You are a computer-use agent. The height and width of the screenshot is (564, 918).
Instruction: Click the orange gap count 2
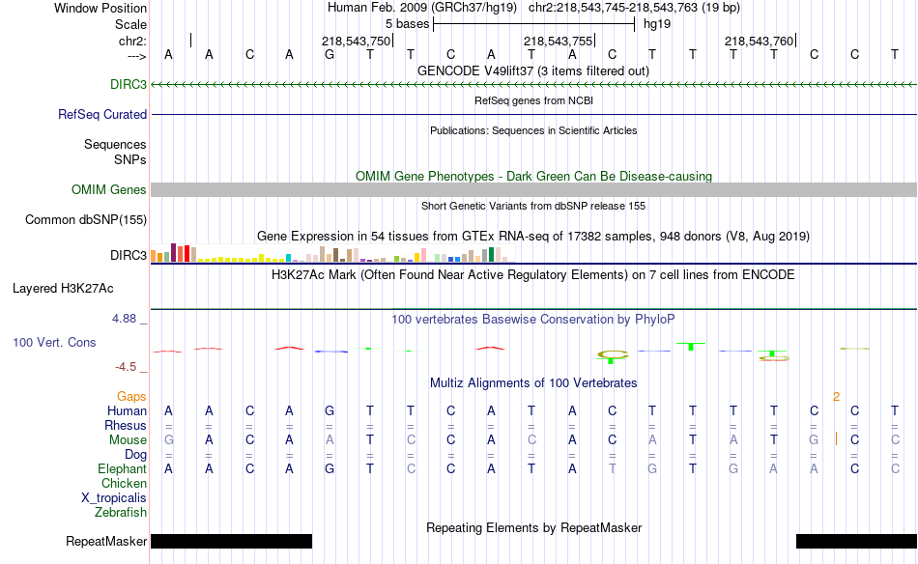[836, 397]
